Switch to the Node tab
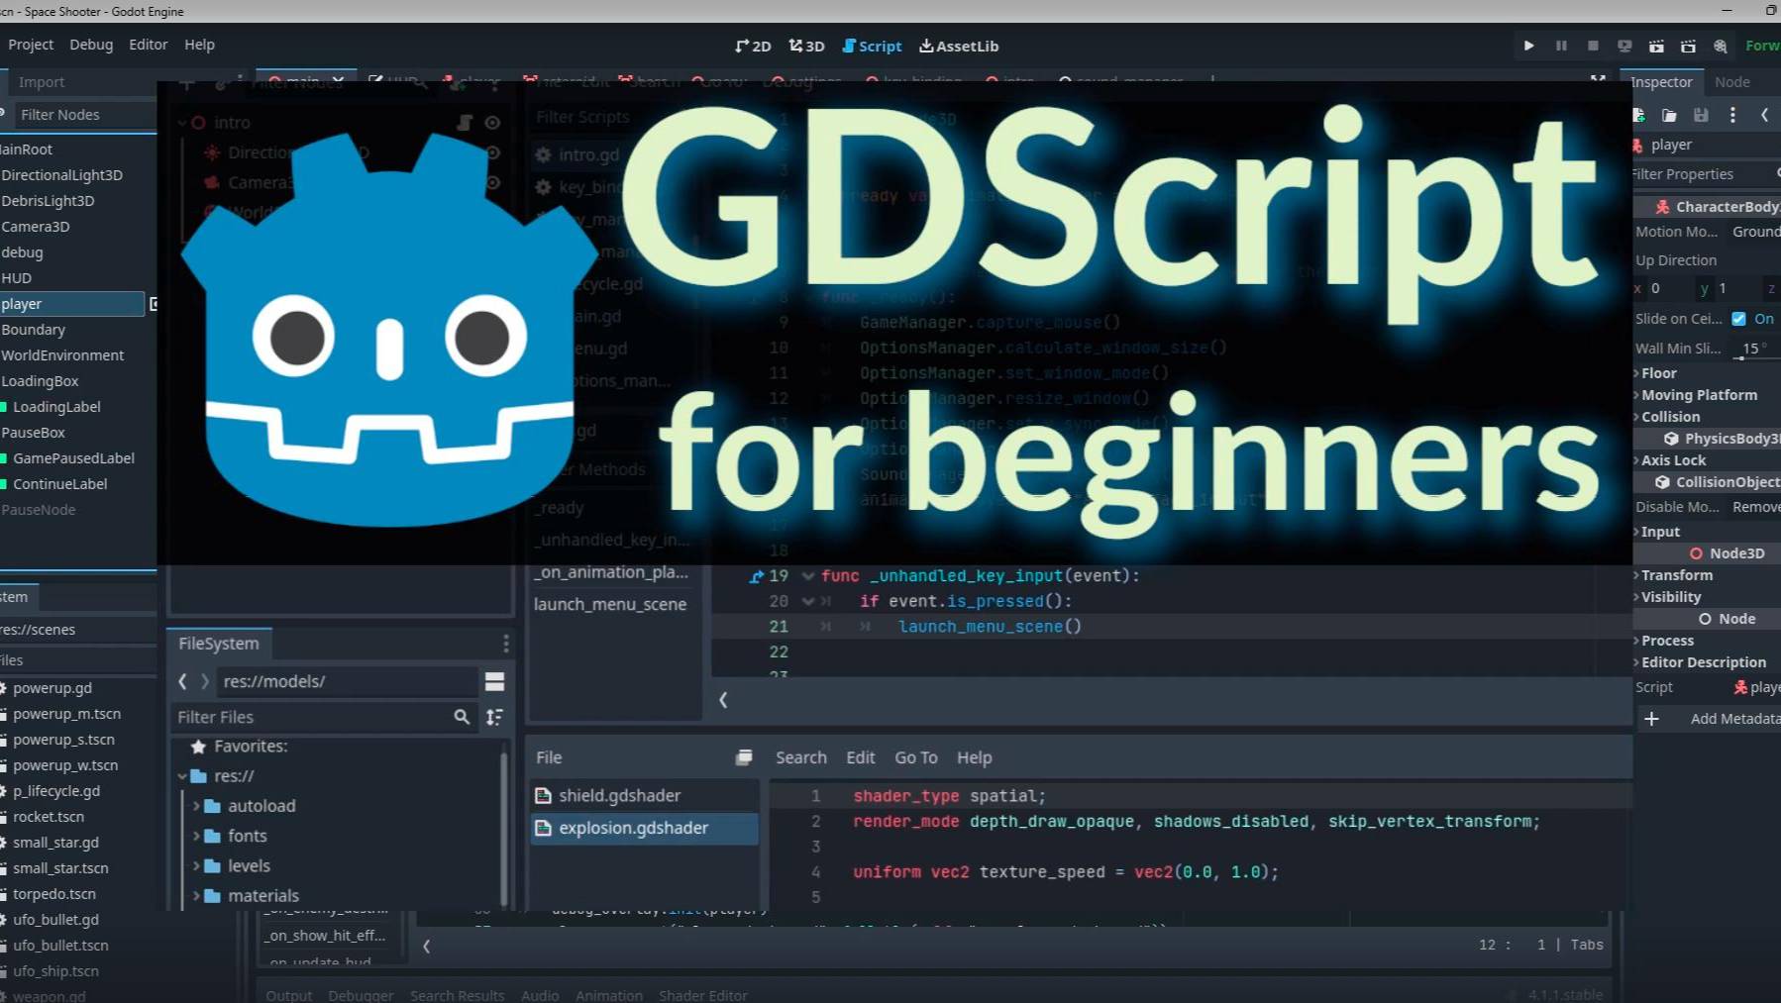Screen dimensions: 1781x1003 [1735, 82]
